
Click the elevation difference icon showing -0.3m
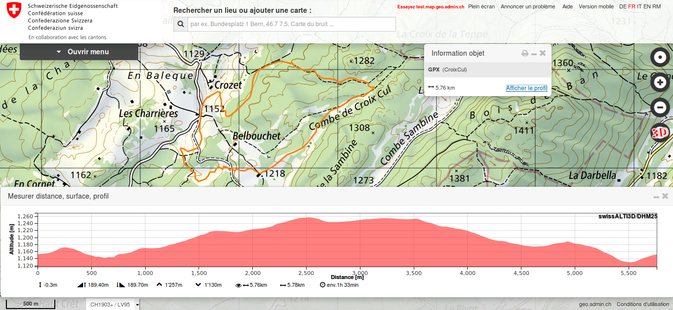coord(40,285)
